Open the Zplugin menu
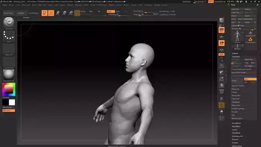The width and height of the screenshot is (261, 147). (x=157, y=5)
